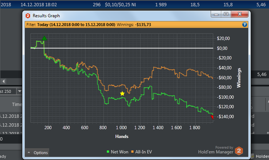Click the 18,5 value in session row
The width and height of the screenshot is (269, 160).
click(195, 5)
